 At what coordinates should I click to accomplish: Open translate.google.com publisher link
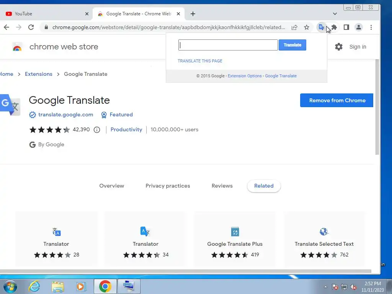(65, 115)
